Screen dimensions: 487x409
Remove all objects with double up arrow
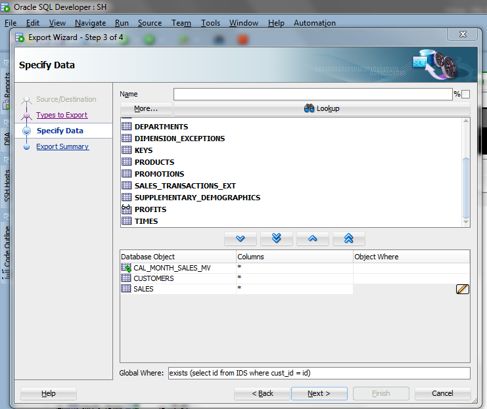tap(349, 238)
